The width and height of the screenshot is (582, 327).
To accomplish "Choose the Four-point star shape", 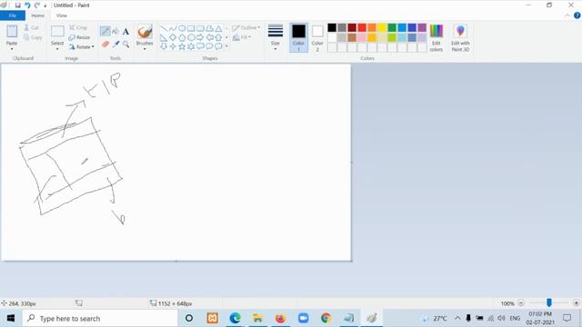I will coord(173,46).
